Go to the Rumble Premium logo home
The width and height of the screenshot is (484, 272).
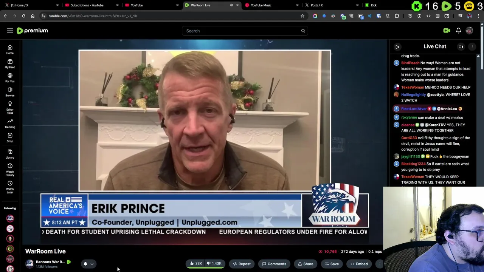click(x=32, y=31)
